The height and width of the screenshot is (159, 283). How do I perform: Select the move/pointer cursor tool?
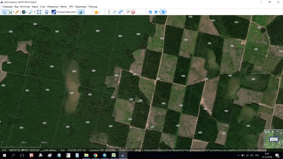[4, 12]
